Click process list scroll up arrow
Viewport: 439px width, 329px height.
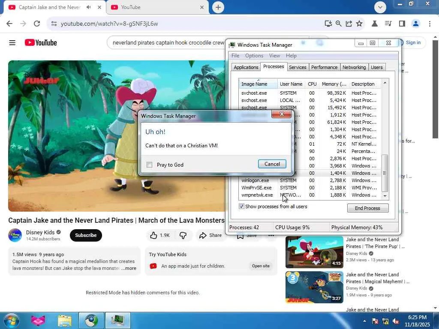385,83
